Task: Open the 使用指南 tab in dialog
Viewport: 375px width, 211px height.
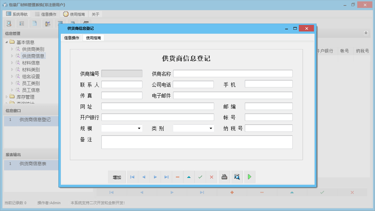Action: pyautogui.click(x=93, y=38)
